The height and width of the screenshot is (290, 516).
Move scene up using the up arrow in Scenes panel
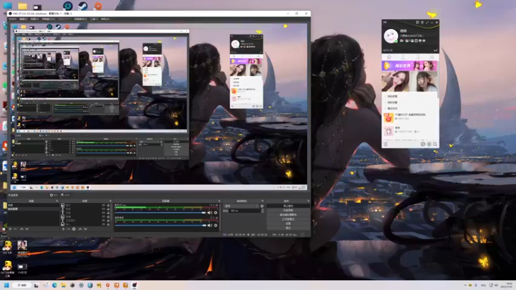click(22, 229)
